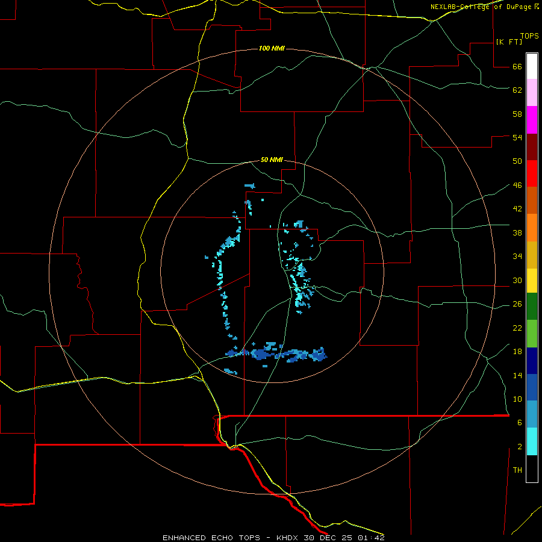Click the "TOPS" legend title
This screenshot has width=542, height=542.
tap(529, 36)
